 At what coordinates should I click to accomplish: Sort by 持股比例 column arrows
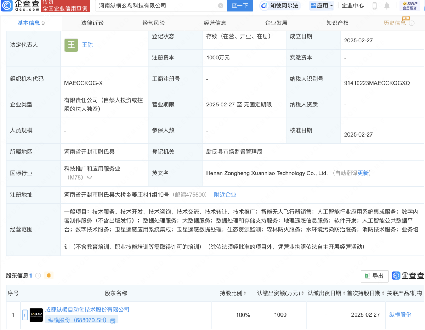click(245, 293)
